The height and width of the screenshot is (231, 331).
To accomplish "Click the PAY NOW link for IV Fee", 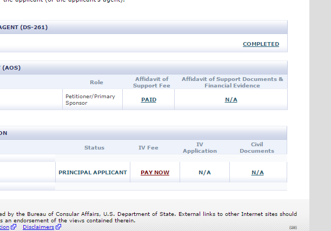I will 155,173.
